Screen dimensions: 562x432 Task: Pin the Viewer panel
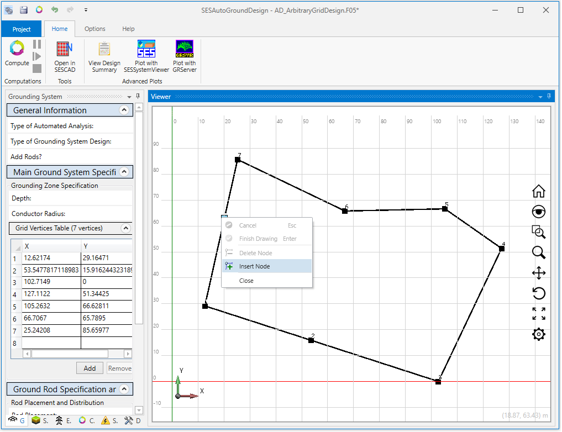click(549, 96)
